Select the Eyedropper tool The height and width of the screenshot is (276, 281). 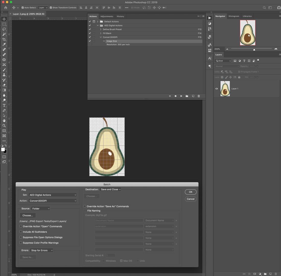(x=4, y=44)
